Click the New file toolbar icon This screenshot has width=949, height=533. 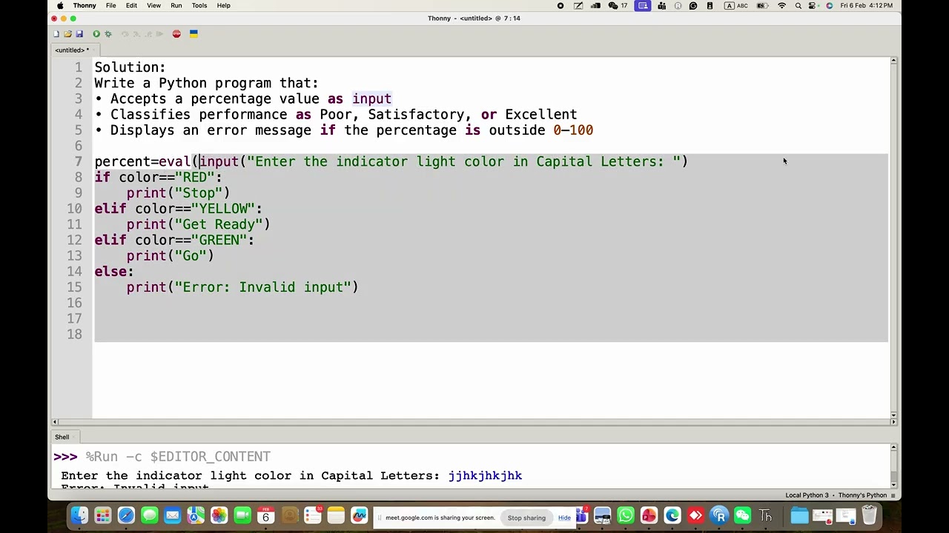56,34
